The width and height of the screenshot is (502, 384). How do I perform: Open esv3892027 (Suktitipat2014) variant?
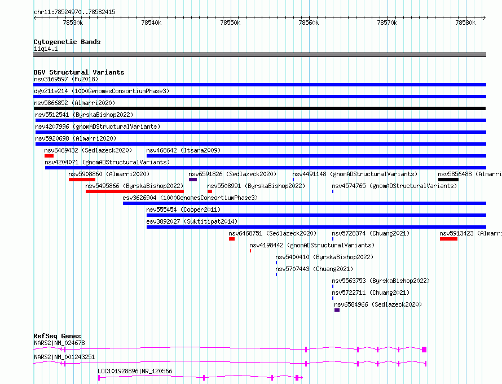click(316, 227)
